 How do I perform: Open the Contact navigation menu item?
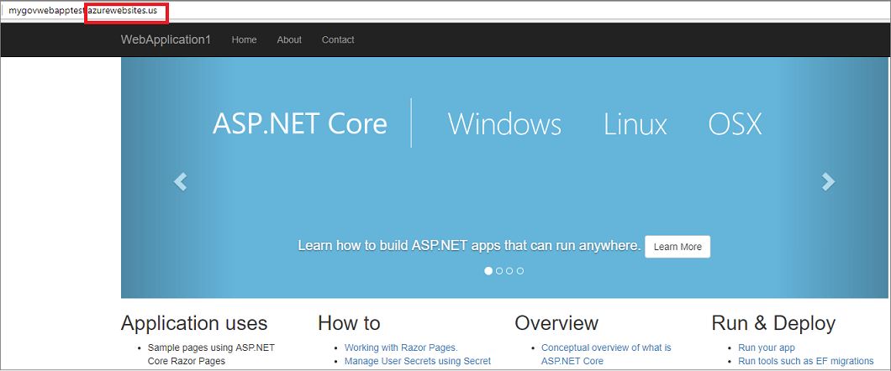coord(338,39)
